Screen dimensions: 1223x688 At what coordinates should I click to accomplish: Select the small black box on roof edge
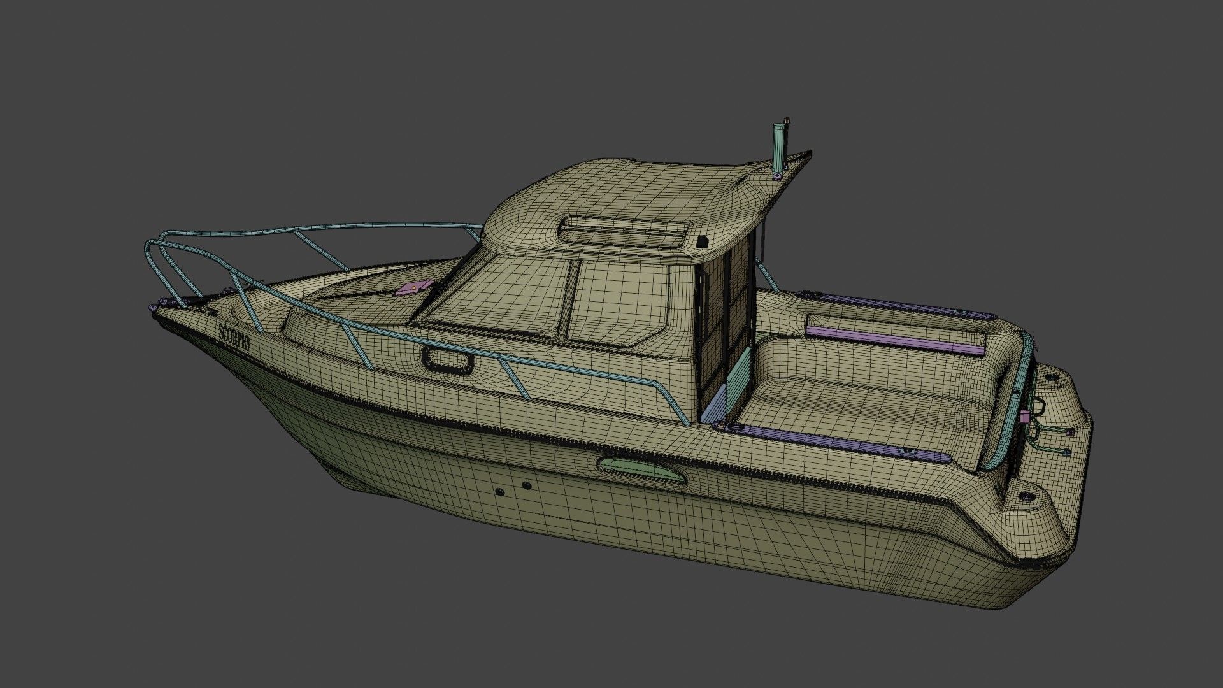tap(703, 241)
